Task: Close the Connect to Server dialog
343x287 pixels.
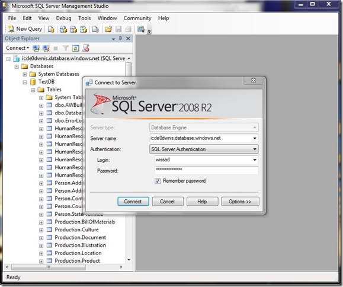Action: pyautogui.click(x=254, y=80)
